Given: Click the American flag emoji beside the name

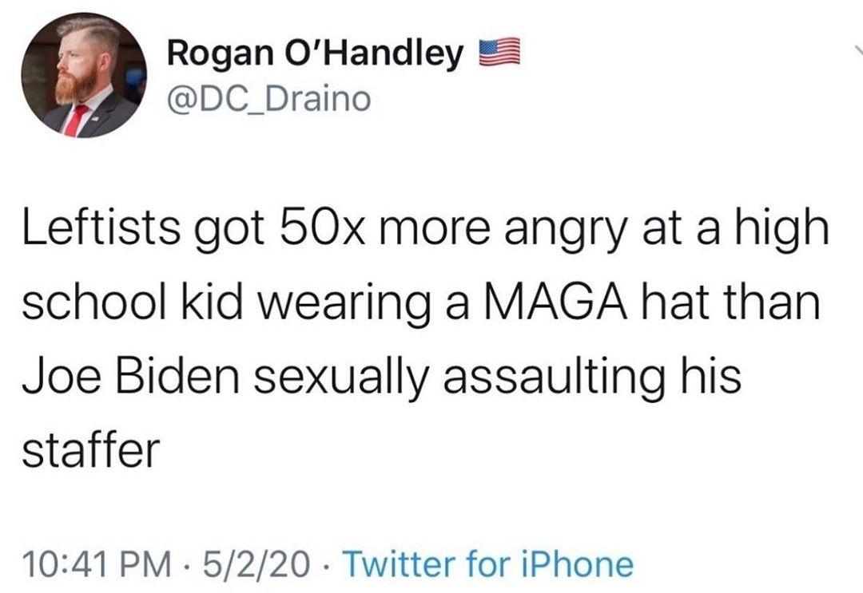Looking at the screenshot, I should tap(499, 53).
